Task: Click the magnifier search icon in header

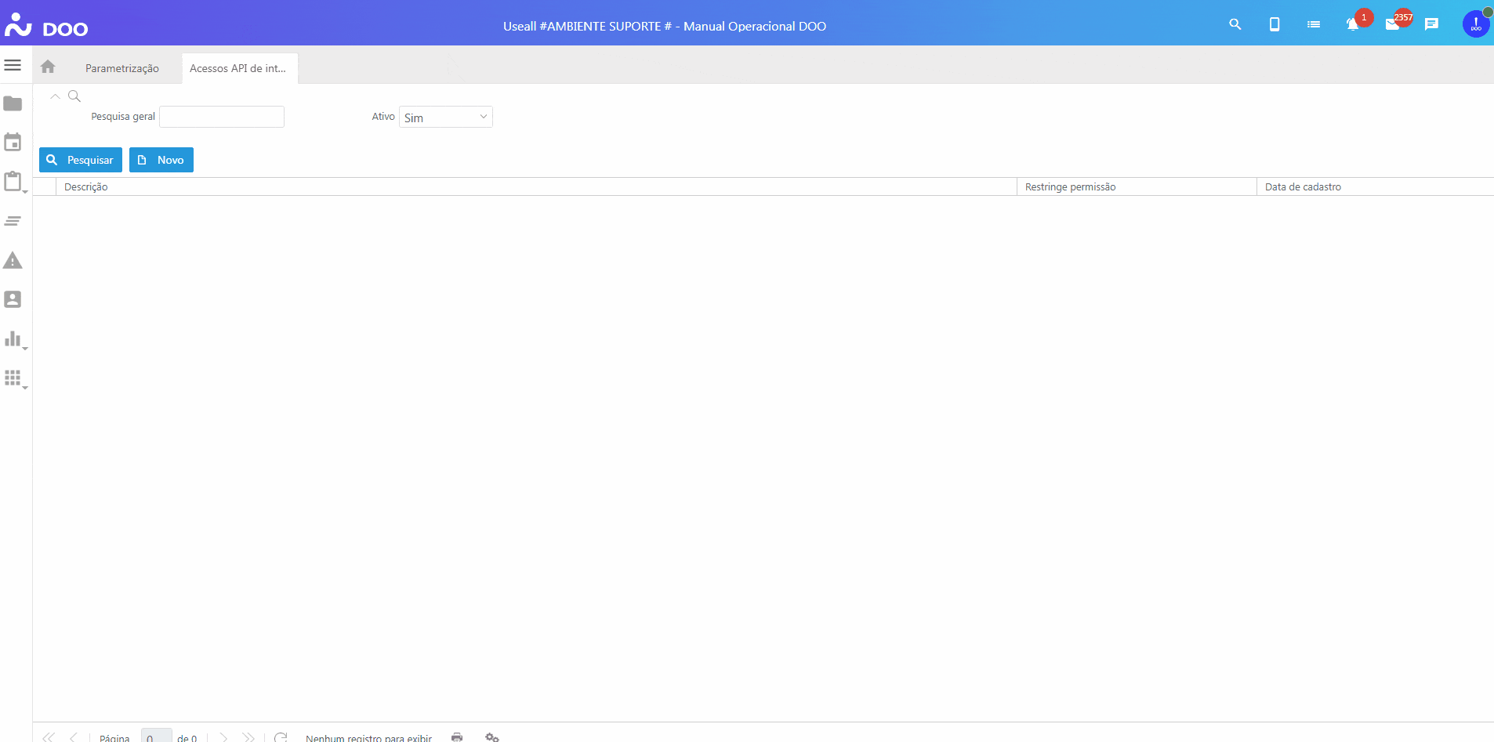Action: point(1235,24)
